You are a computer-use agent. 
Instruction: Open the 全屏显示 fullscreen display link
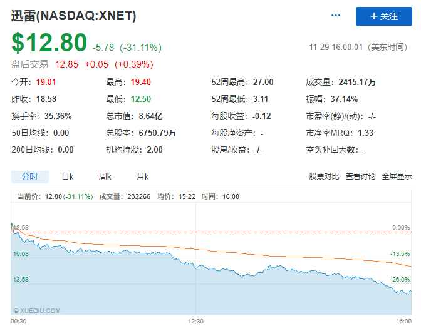397,176
